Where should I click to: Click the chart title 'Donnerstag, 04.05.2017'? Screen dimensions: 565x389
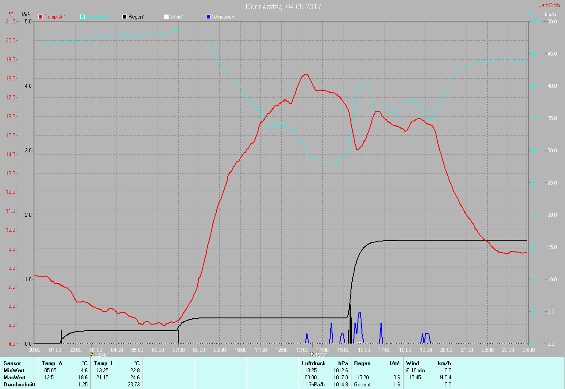pos(283,7)
